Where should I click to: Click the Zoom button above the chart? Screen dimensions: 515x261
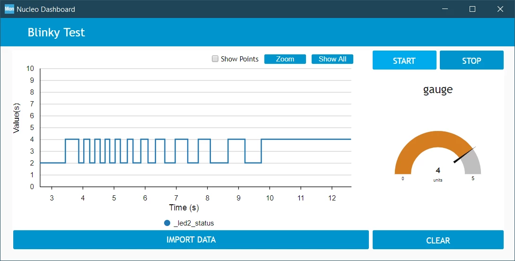[285, 59]
